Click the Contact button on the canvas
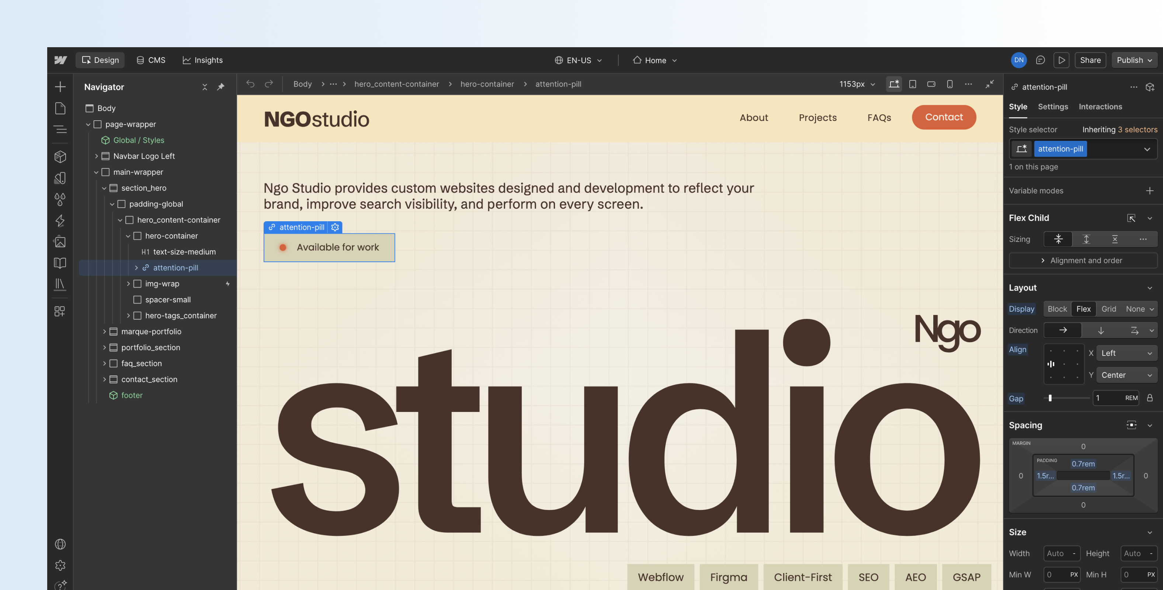1163x590 pixels. [944, 117]
